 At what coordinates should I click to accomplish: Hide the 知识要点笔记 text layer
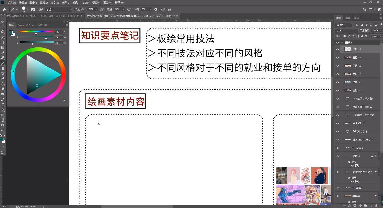click(x=338, y=132)
